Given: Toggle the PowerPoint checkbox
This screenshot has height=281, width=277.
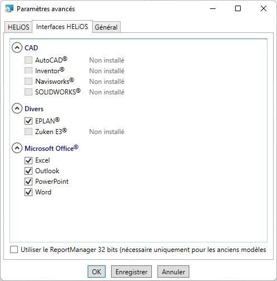Looking at the screenshot, I should [x=28, y=182].
